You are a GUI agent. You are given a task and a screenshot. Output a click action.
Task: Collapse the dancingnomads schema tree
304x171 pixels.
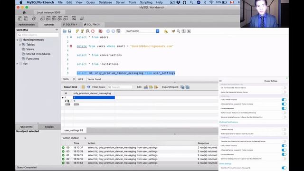pyautogui.click(x=18, y=40)
